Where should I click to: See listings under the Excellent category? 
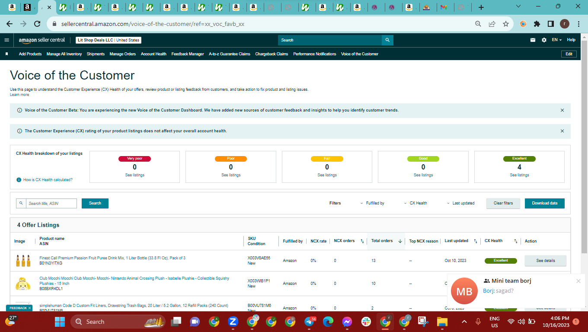519,175
